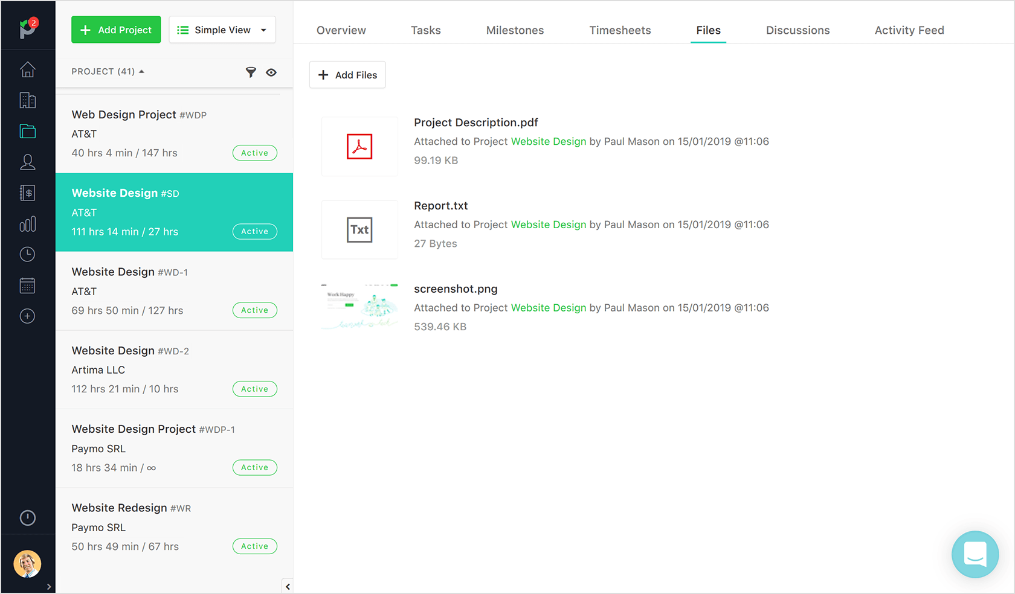The height and width of the screenshot is (594, 1015).
Task: Open the Users section in the sidebar
Action: point(27,162)
